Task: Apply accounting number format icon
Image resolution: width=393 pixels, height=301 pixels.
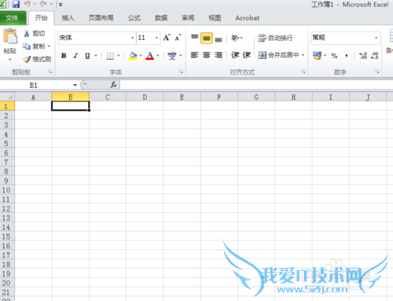Action: [x=317, y=56]
